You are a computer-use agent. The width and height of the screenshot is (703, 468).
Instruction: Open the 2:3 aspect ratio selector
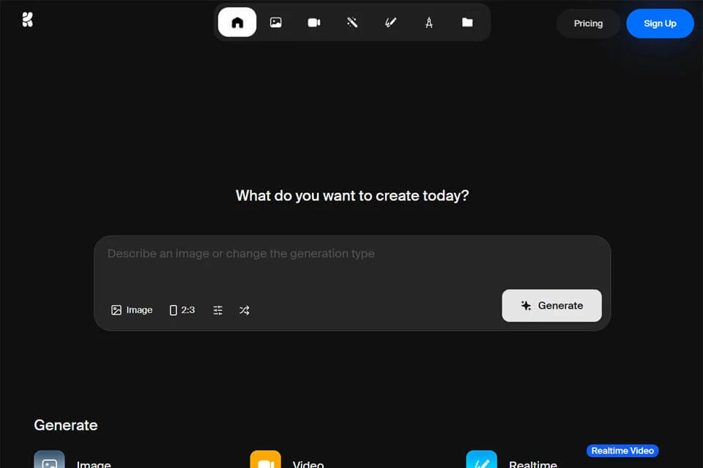(x=182, y=310)
